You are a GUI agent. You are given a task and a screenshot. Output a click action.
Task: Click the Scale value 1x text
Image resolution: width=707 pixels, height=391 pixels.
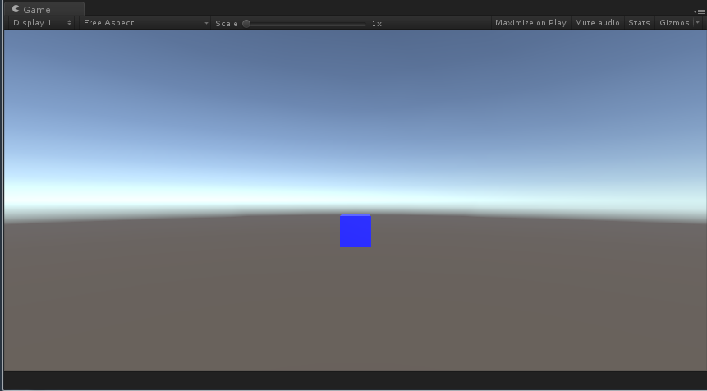[x=377, y=24]
